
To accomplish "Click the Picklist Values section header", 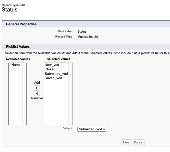I will 18,47.
